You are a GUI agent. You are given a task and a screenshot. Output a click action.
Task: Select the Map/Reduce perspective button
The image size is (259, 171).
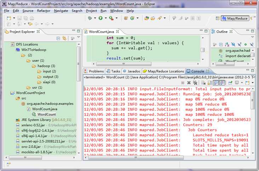[x=235, y=18]
